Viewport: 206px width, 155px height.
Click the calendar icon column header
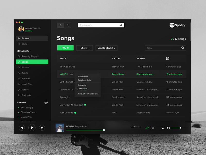[x=168, y=58]
